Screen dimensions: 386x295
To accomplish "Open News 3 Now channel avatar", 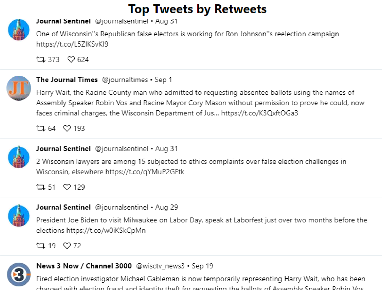I will coord(19,275).
